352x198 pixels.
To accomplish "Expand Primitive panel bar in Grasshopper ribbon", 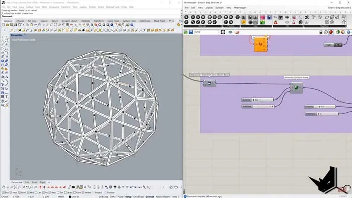I will (x=231, y=26).
